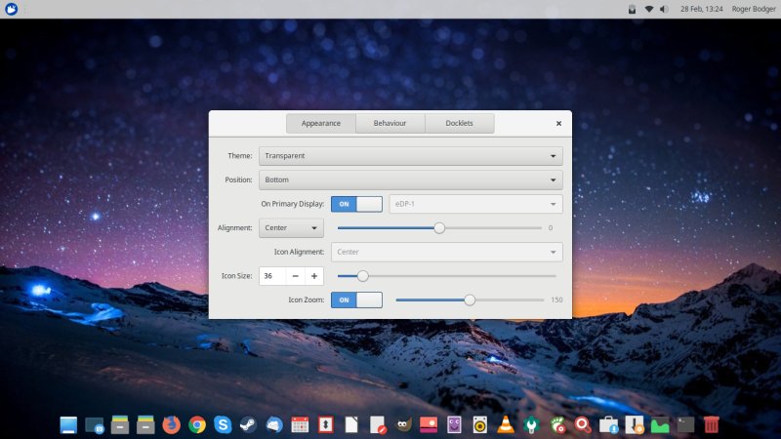Switch to the Docklets tab
Image resolution: width=781 pixels, height=439 pixels.
coord(459,123)
